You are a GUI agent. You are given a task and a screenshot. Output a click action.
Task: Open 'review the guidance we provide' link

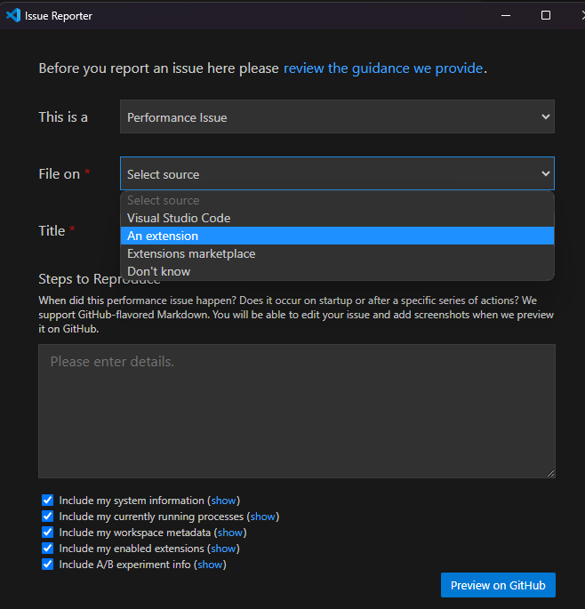[383, 68]
